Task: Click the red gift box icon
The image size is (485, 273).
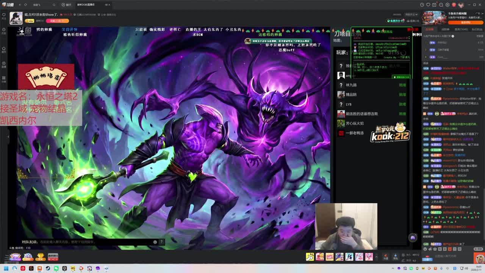Action: (454, 5)
